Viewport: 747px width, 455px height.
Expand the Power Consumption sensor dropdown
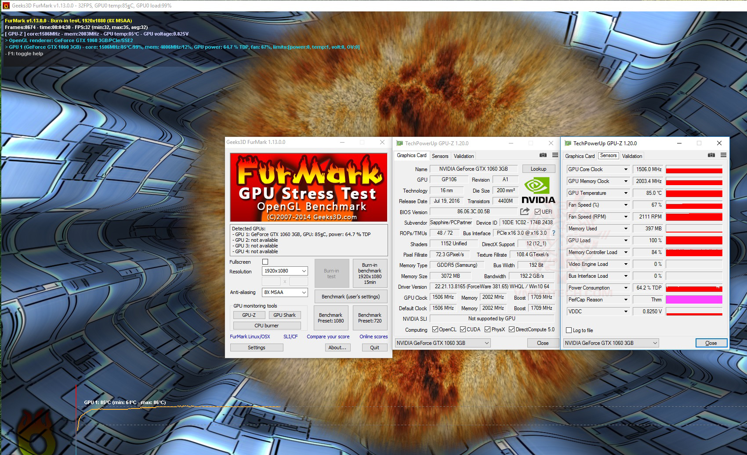pyautogui.click(x=626, y=288)
